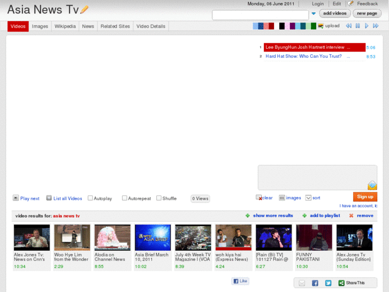Viewport: 389px width, 292px height.
Task: Open the Alodia on Channel News thumbnail
Action: [x=112, y=237]
